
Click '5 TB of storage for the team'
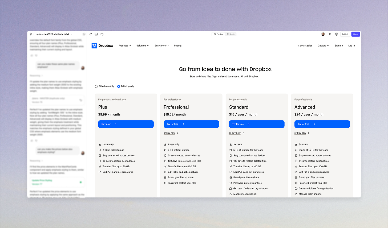coord(248,150)
